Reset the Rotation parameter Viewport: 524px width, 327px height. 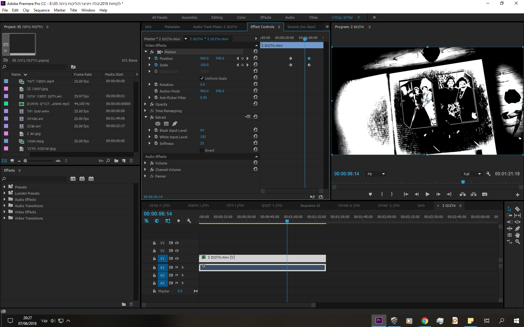[x=255, y=84]
